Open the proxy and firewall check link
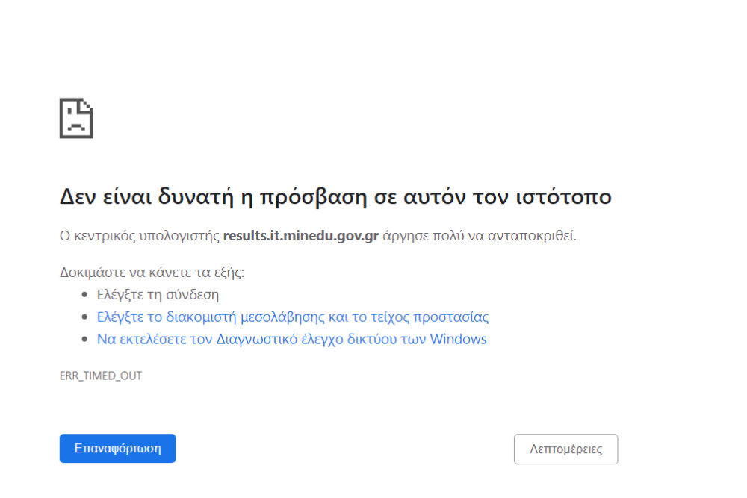 click(293, 317)
